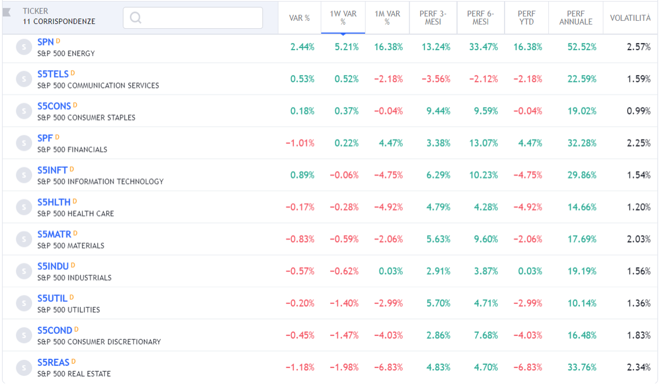Click in the ticker search field
Viewport: 659px width, 385px height.
(x=202, y=18)
